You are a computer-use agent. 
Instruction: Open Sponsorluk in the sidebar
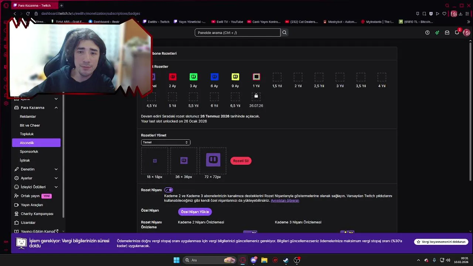click(29, 151)
